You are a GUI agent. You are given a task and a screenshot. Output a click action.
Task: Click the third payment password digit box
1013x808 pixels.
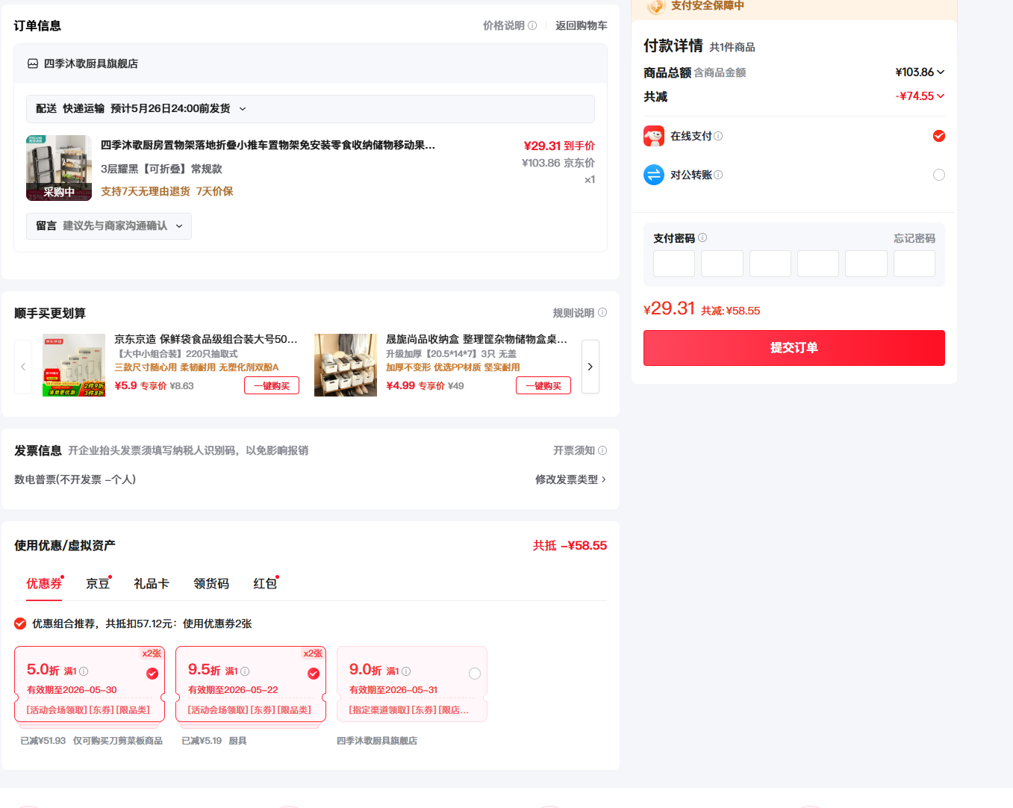coord(770,264)
